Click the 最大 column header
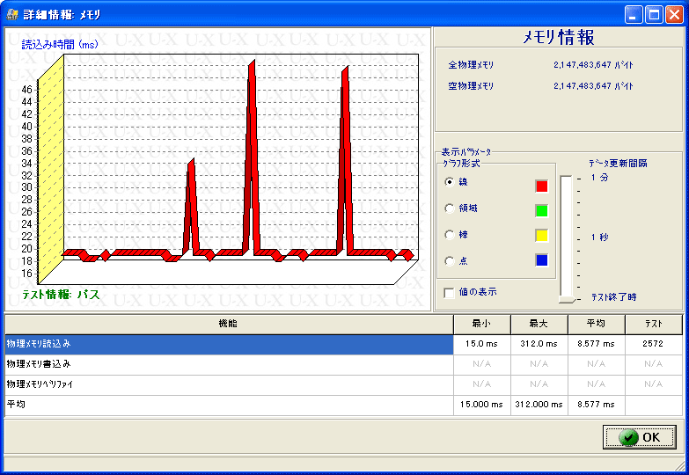This screenshot has height=475, width=689. tap(539, 324)
